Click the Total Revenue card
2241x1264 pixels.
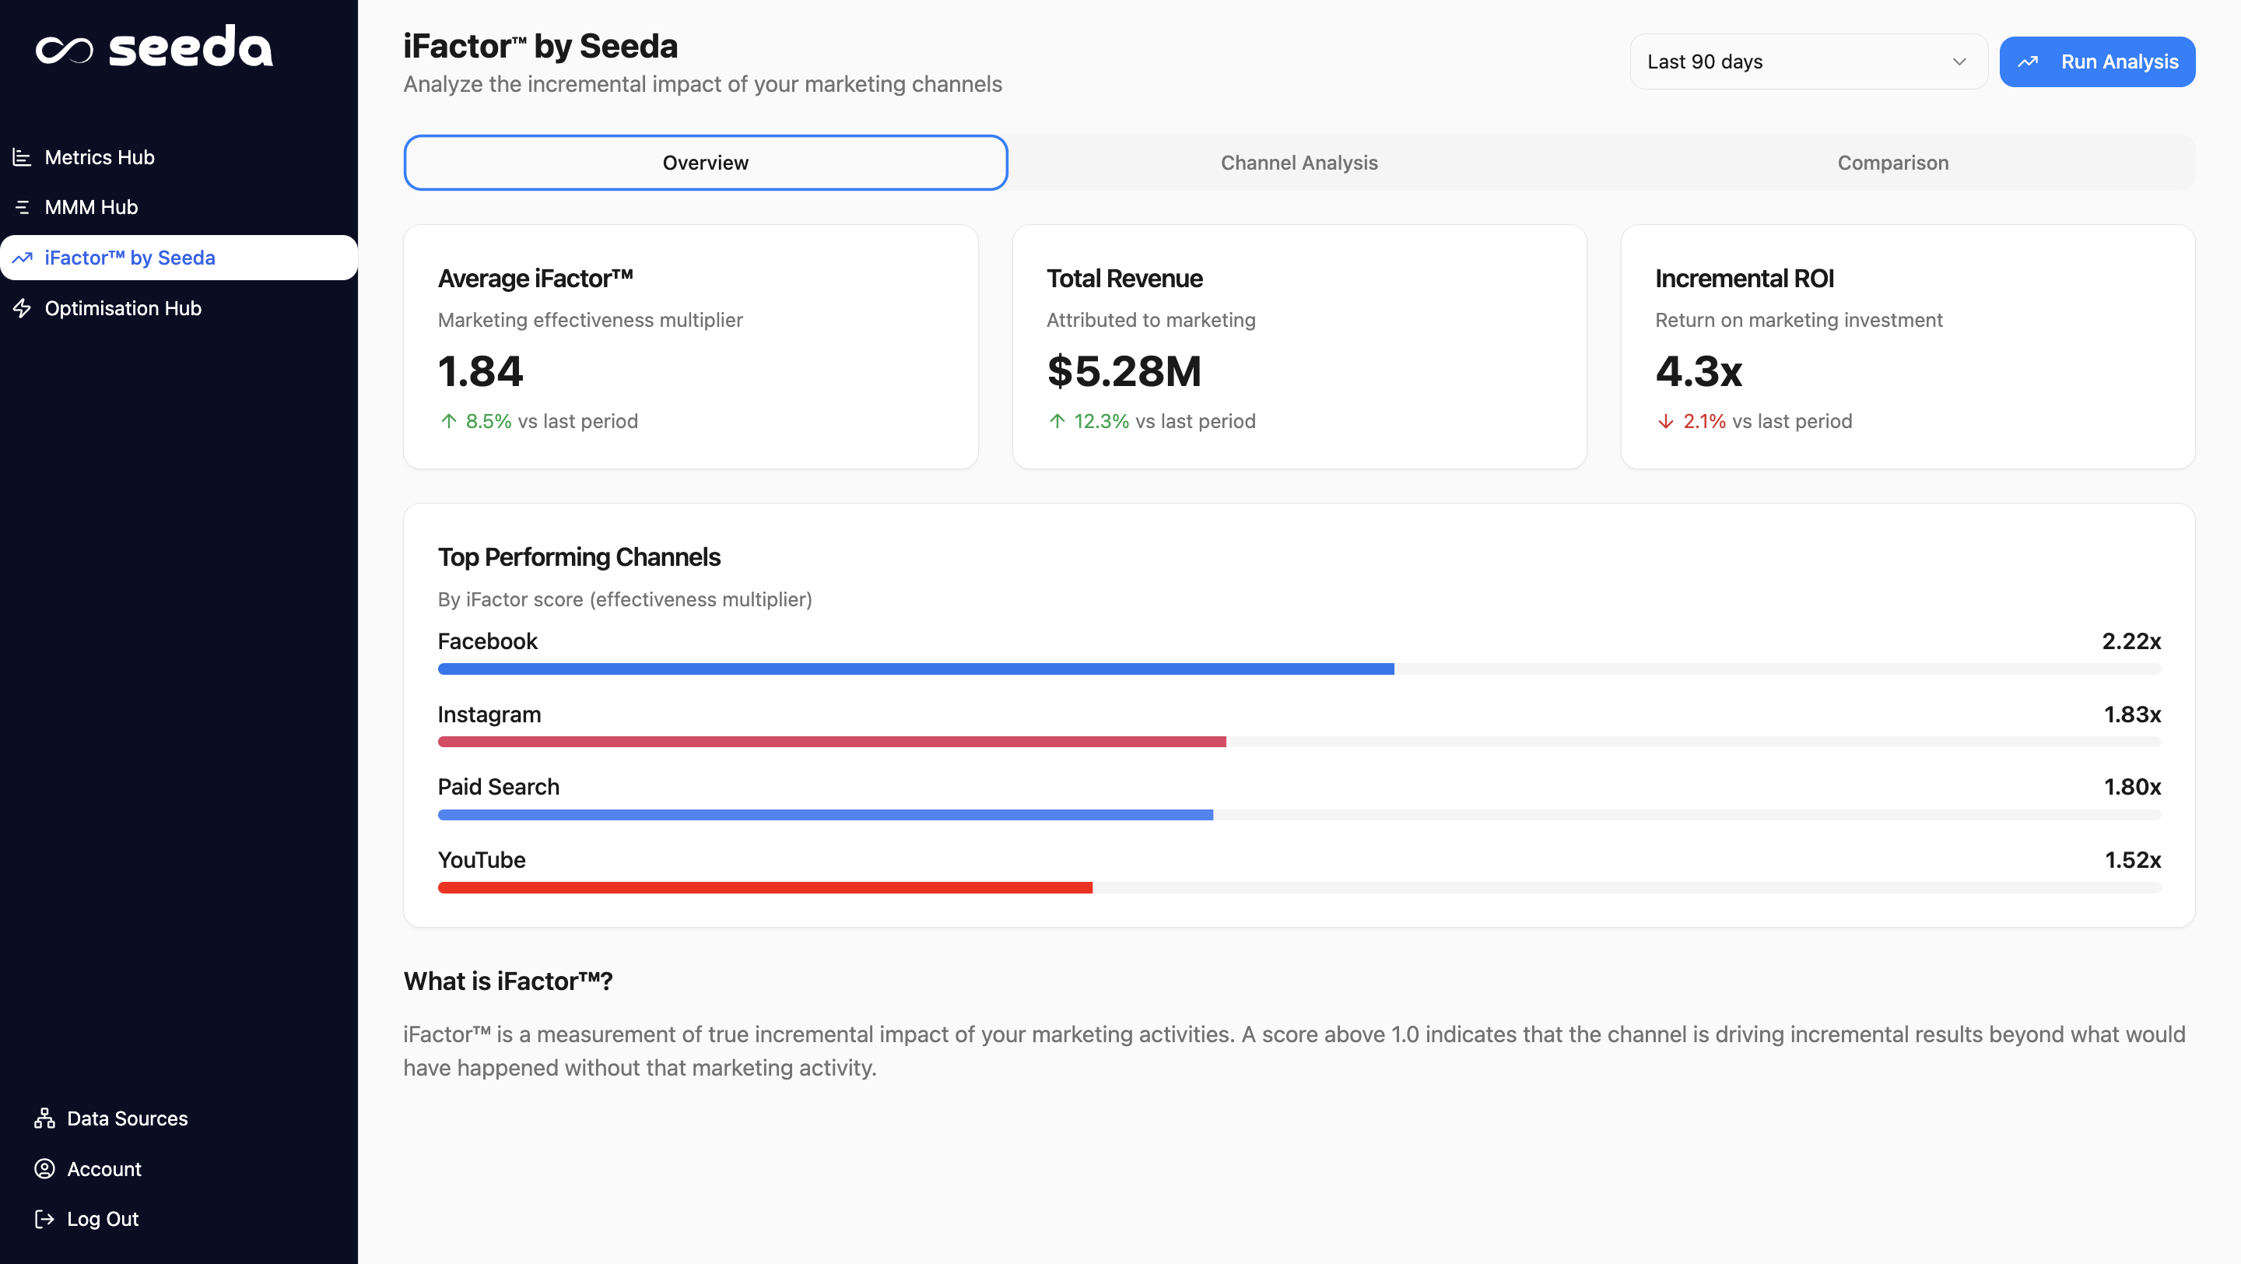coord(1299,347)
